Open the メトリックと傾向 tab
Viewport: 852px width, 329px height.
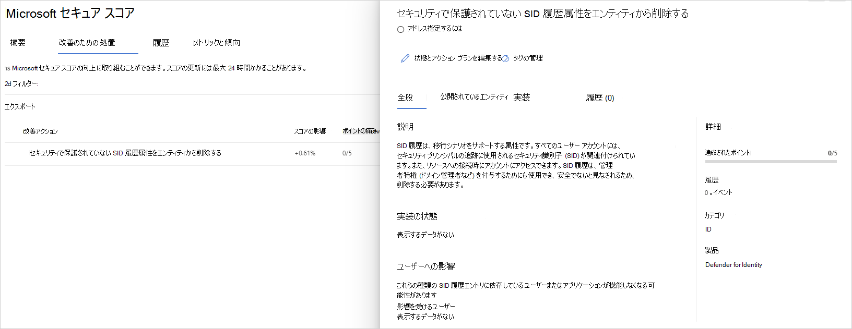(x=216, y=43)
